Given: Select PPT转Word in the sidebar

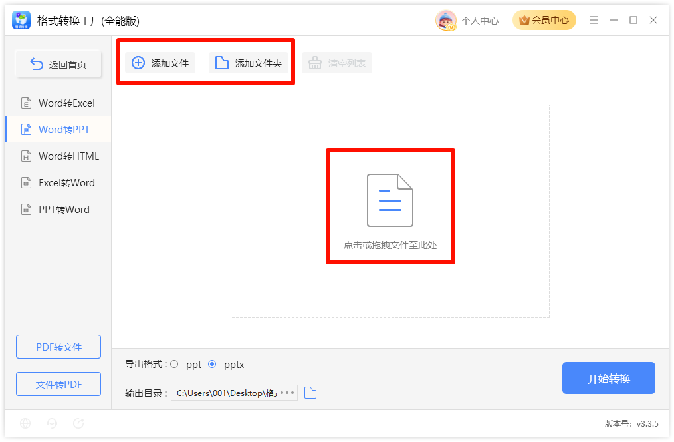Looking at the screenshot, I should tap(58, 210).
